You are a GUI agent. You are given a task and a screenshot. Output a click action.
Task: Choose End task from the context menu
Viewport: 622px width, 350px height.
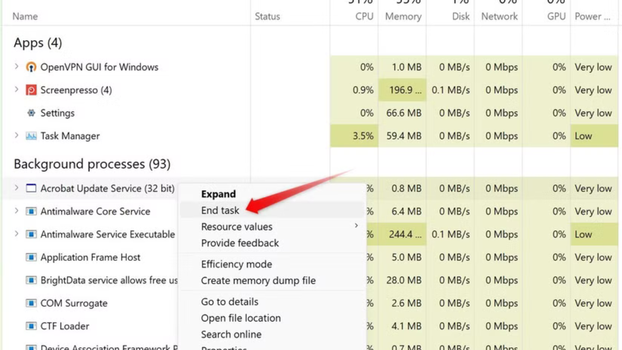(220, 210)
